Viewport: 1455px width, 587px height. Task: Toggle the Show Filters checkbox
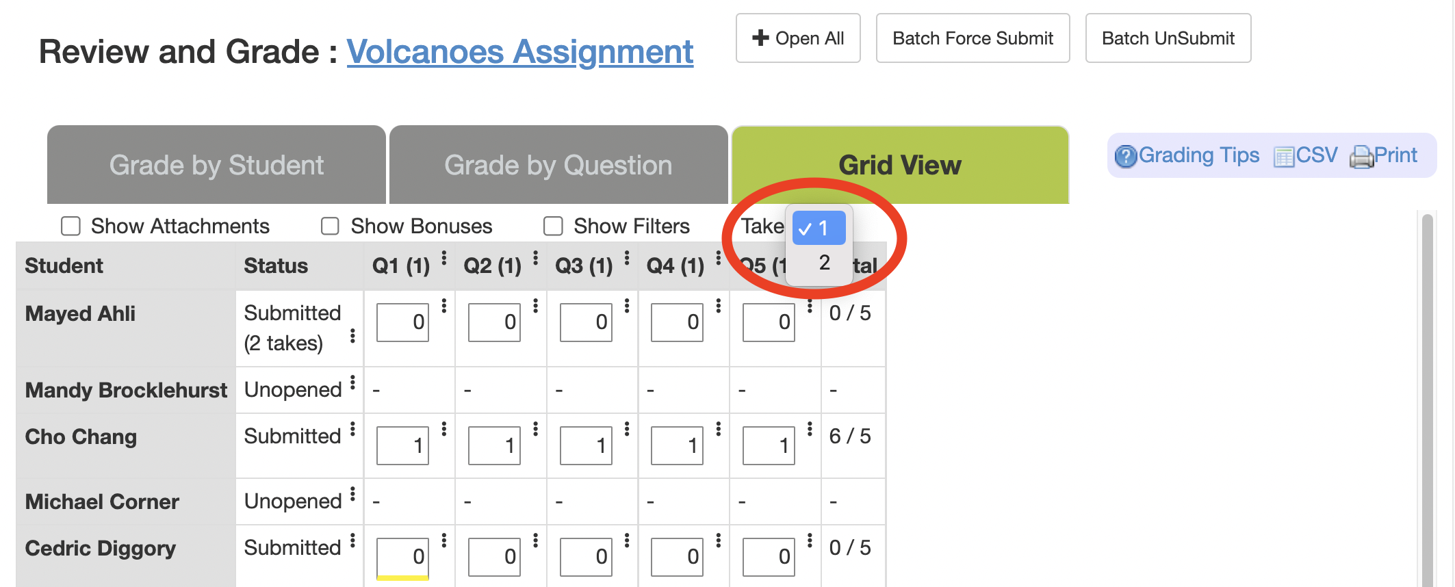(x=553, y=226)
